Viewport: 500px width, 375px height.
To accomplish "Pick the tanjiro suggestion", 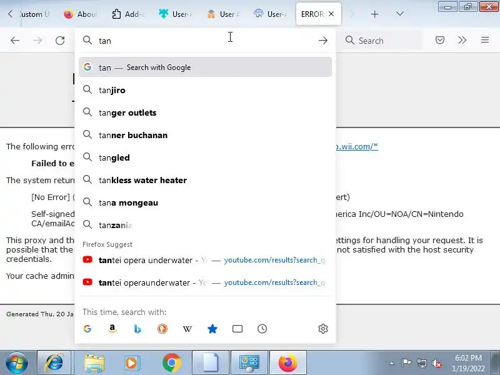I will click(206, 90).
